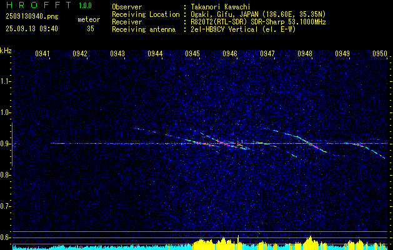This screenshot has width=393, height=250.
Task: Click the 0944 time marker
Action: (155, 53)
